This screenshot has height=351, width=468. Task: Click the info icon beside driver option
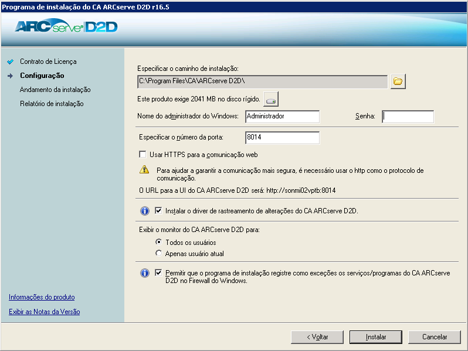[145, 211]
